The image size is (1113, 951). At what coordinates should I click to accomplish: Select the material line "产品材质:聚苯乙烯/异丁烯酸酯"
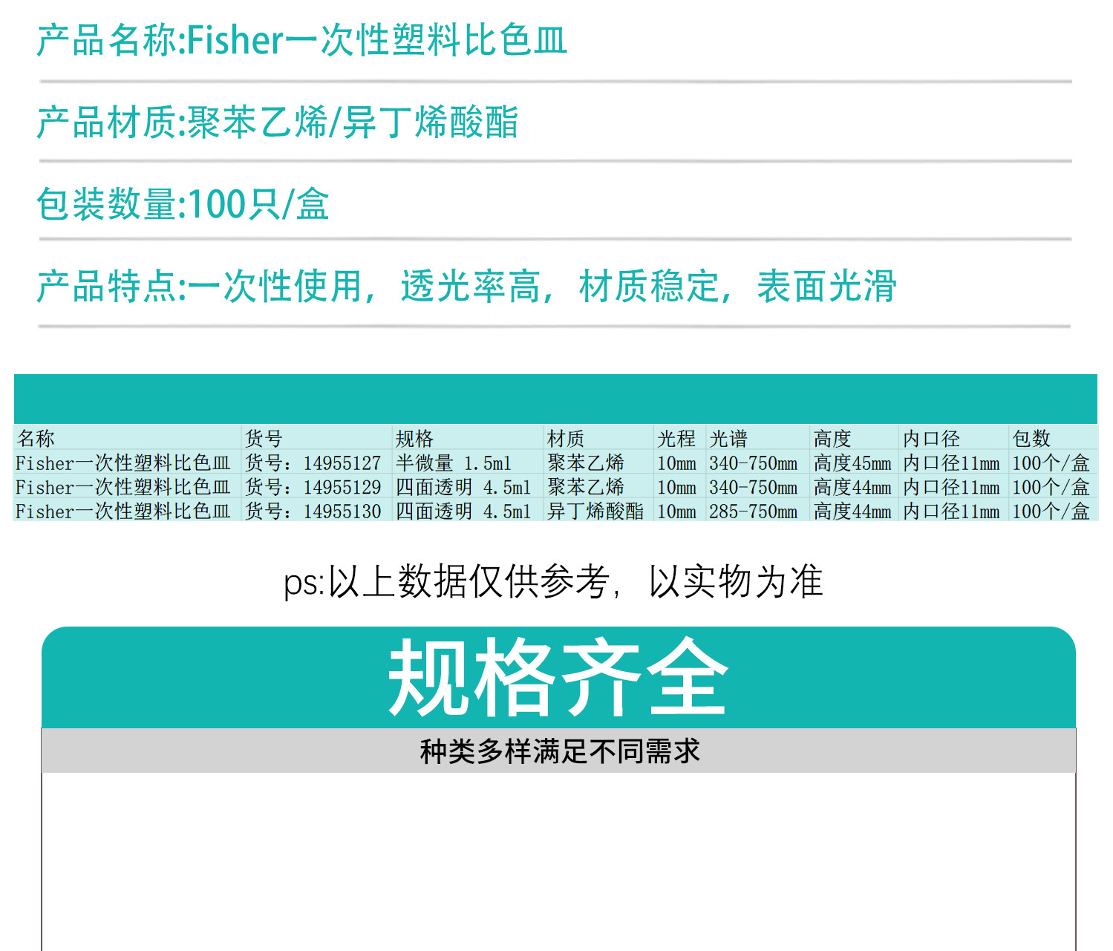coord(278,122)
